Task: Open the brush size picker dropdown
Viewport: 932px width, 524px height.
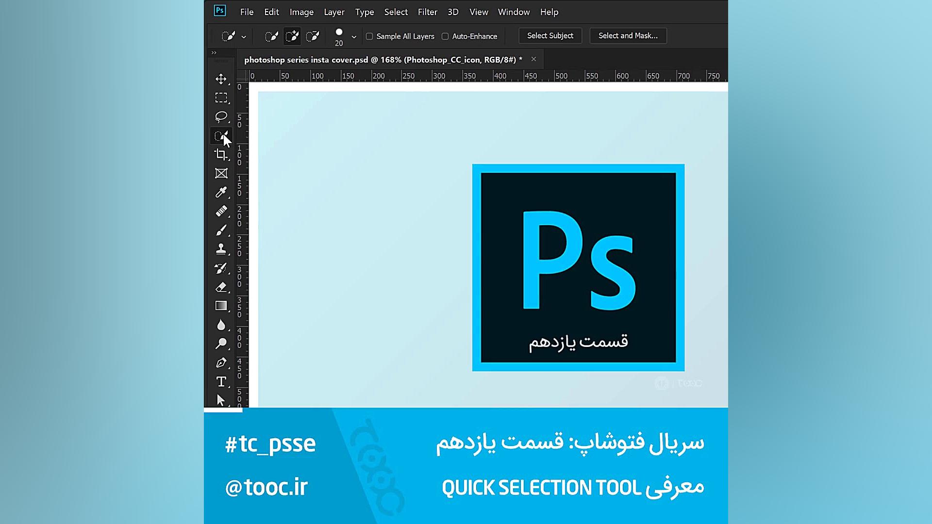Action: coord(354,37)
